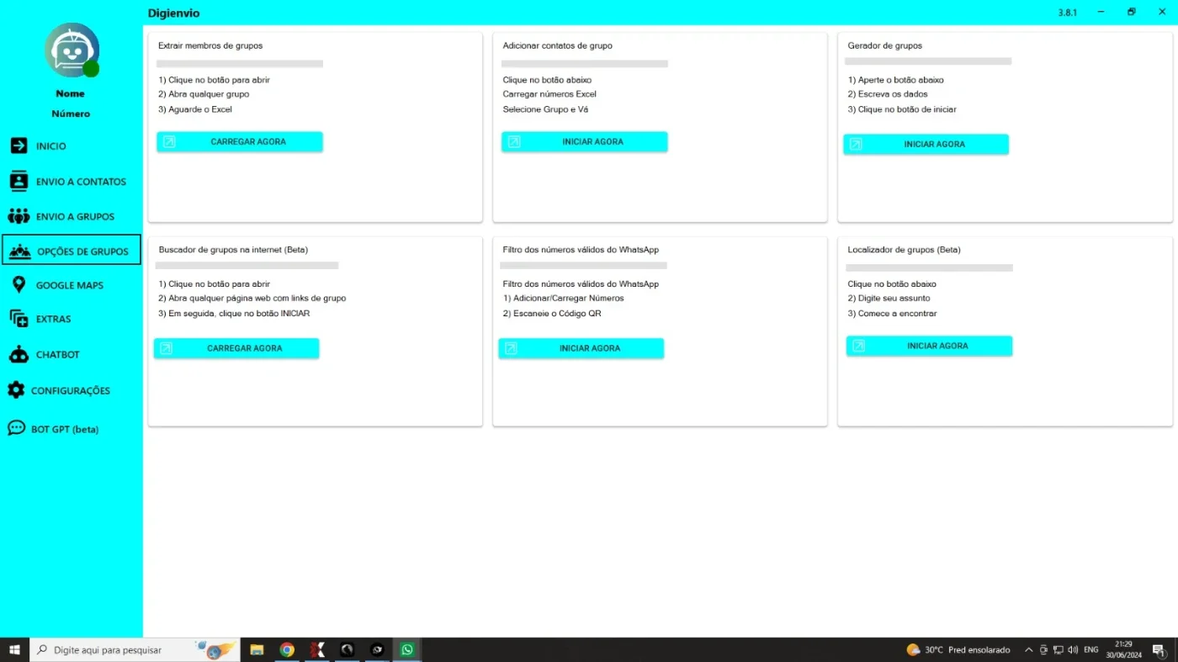Viewport: 1178px width, 662px height.
Task: Click the launch icon on the Filtro dos números button
Action: (x=511, y=348)
